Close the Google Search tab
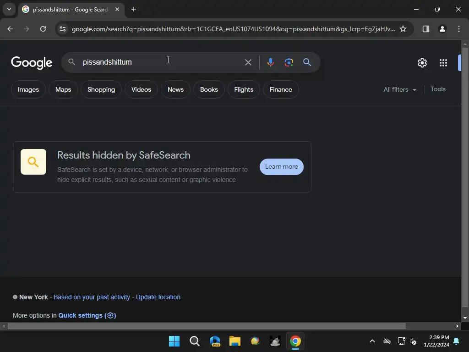Image resolution: width=469 pixels, height=352 pixels. tap(117, 9)
